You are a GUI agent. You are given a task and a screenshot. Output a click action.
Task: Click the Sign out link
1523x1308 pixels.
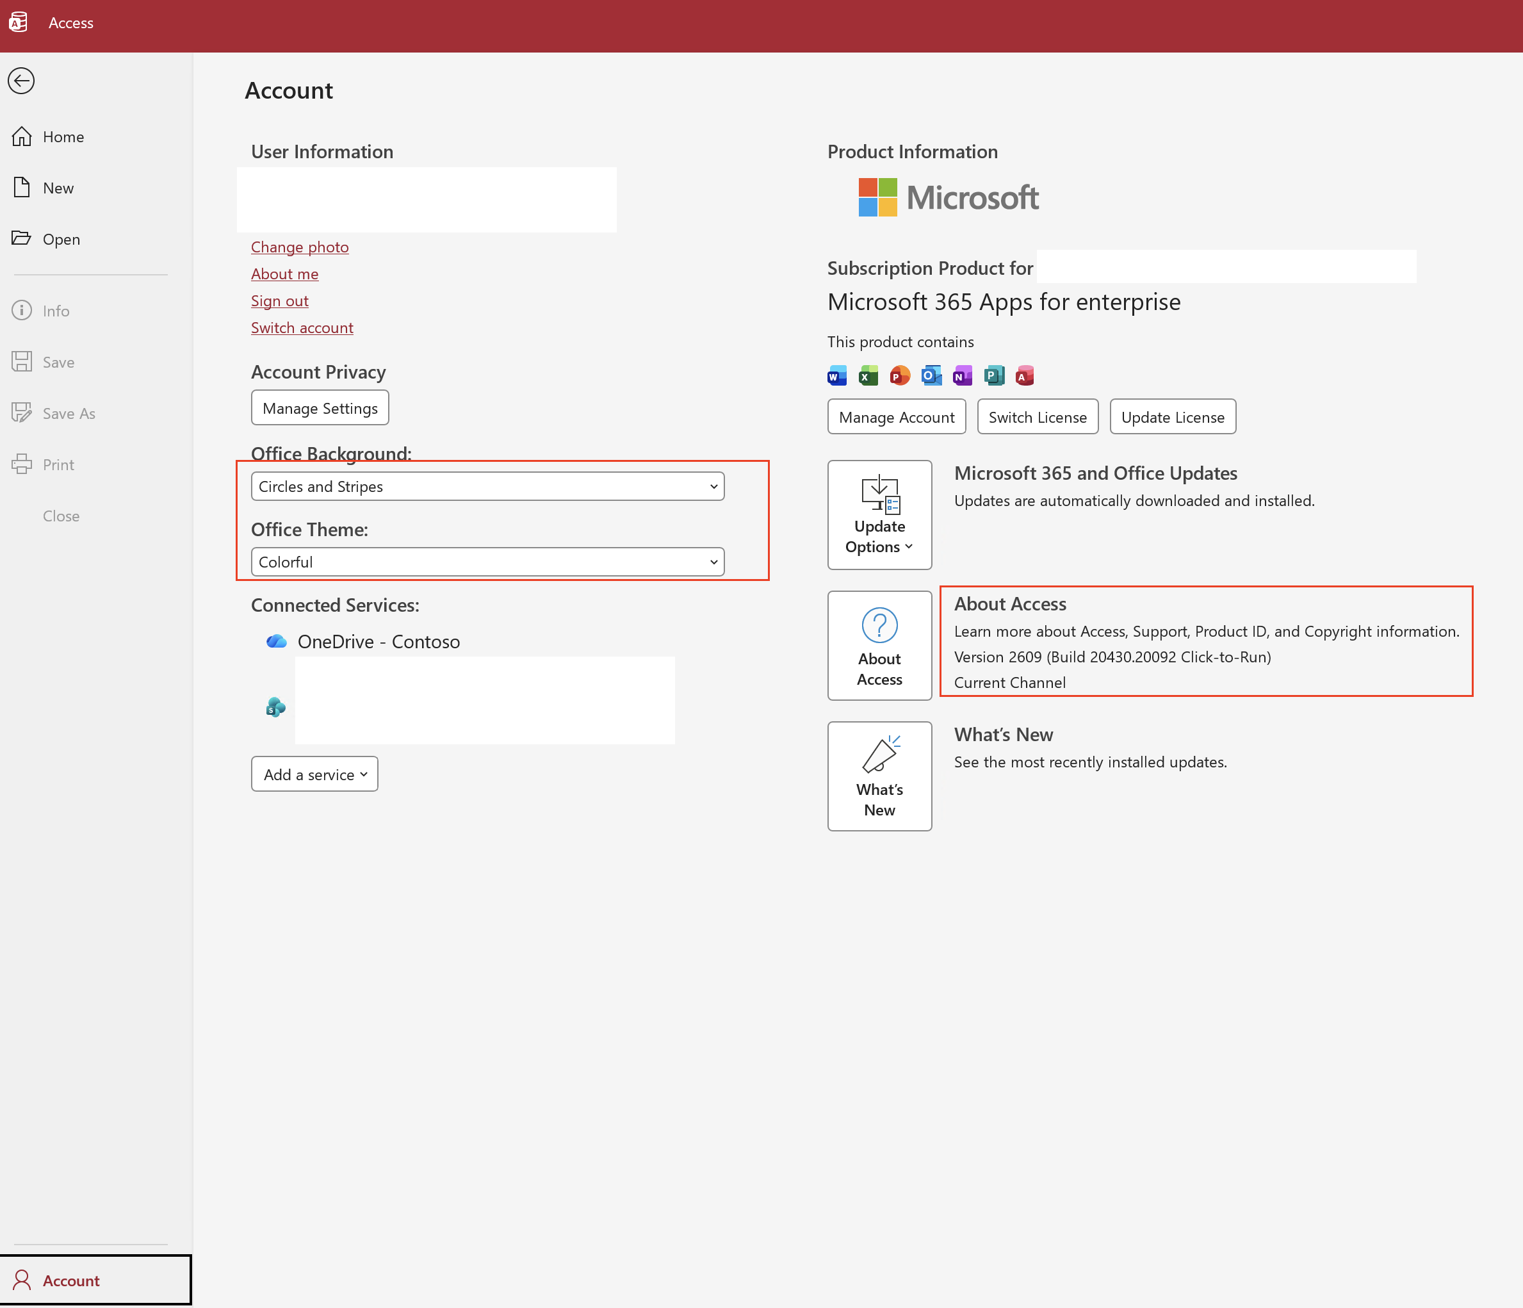tap(279, 300)
